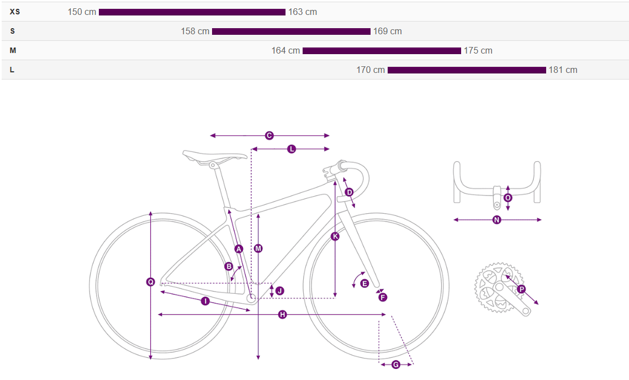Image resolution: width=629 pixels, height=380 pixels.
Task: Click the J bottom bracket drop marker
Action: (279, 291)
